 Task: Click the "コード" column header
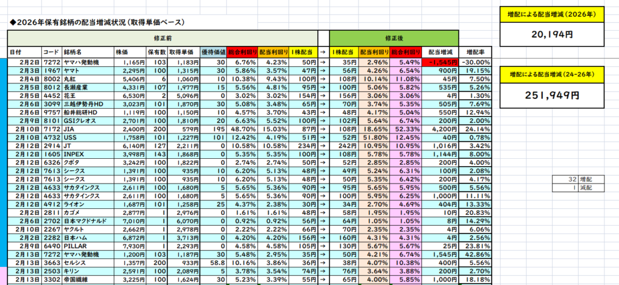coord(51,53)
